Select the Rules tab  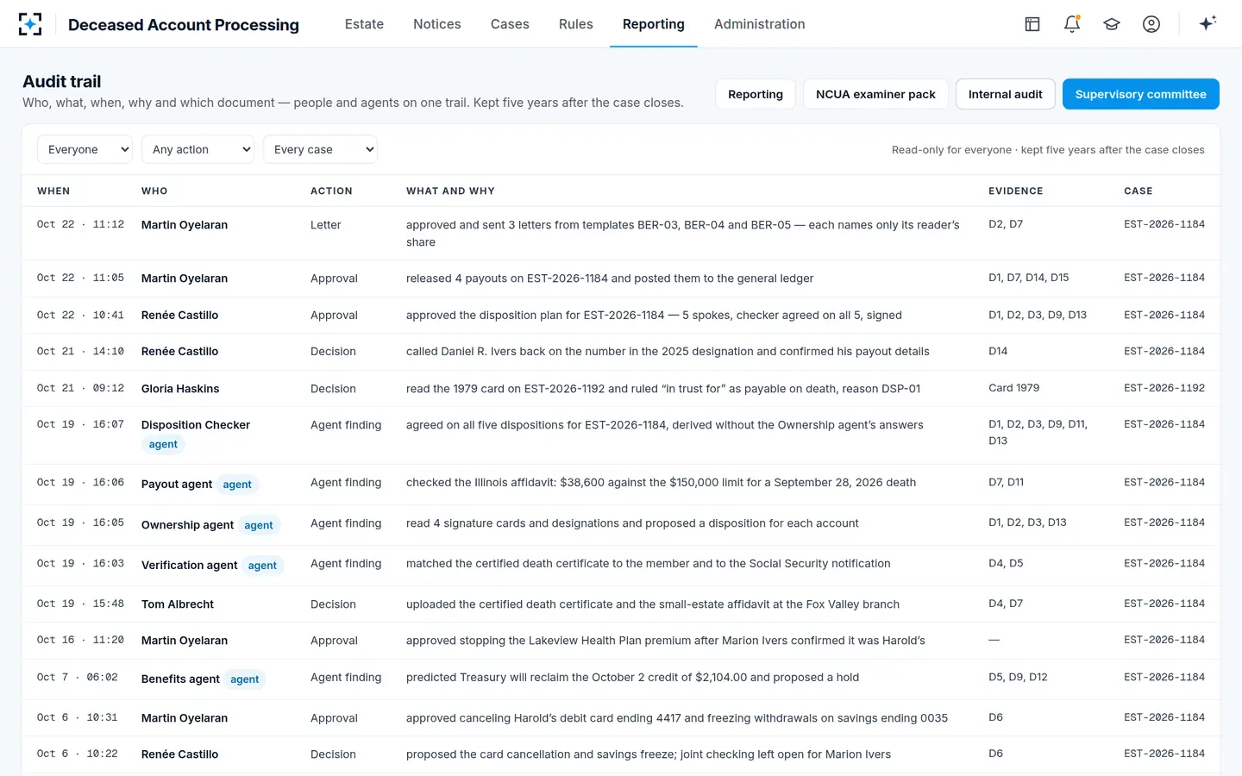(x=576, y=24)
